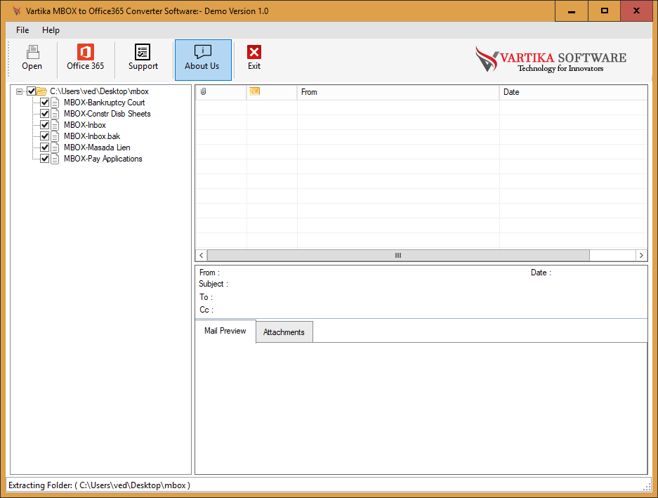
Task: Click file icon beside MBOX-Masada Lien
Action: [55, 148]
